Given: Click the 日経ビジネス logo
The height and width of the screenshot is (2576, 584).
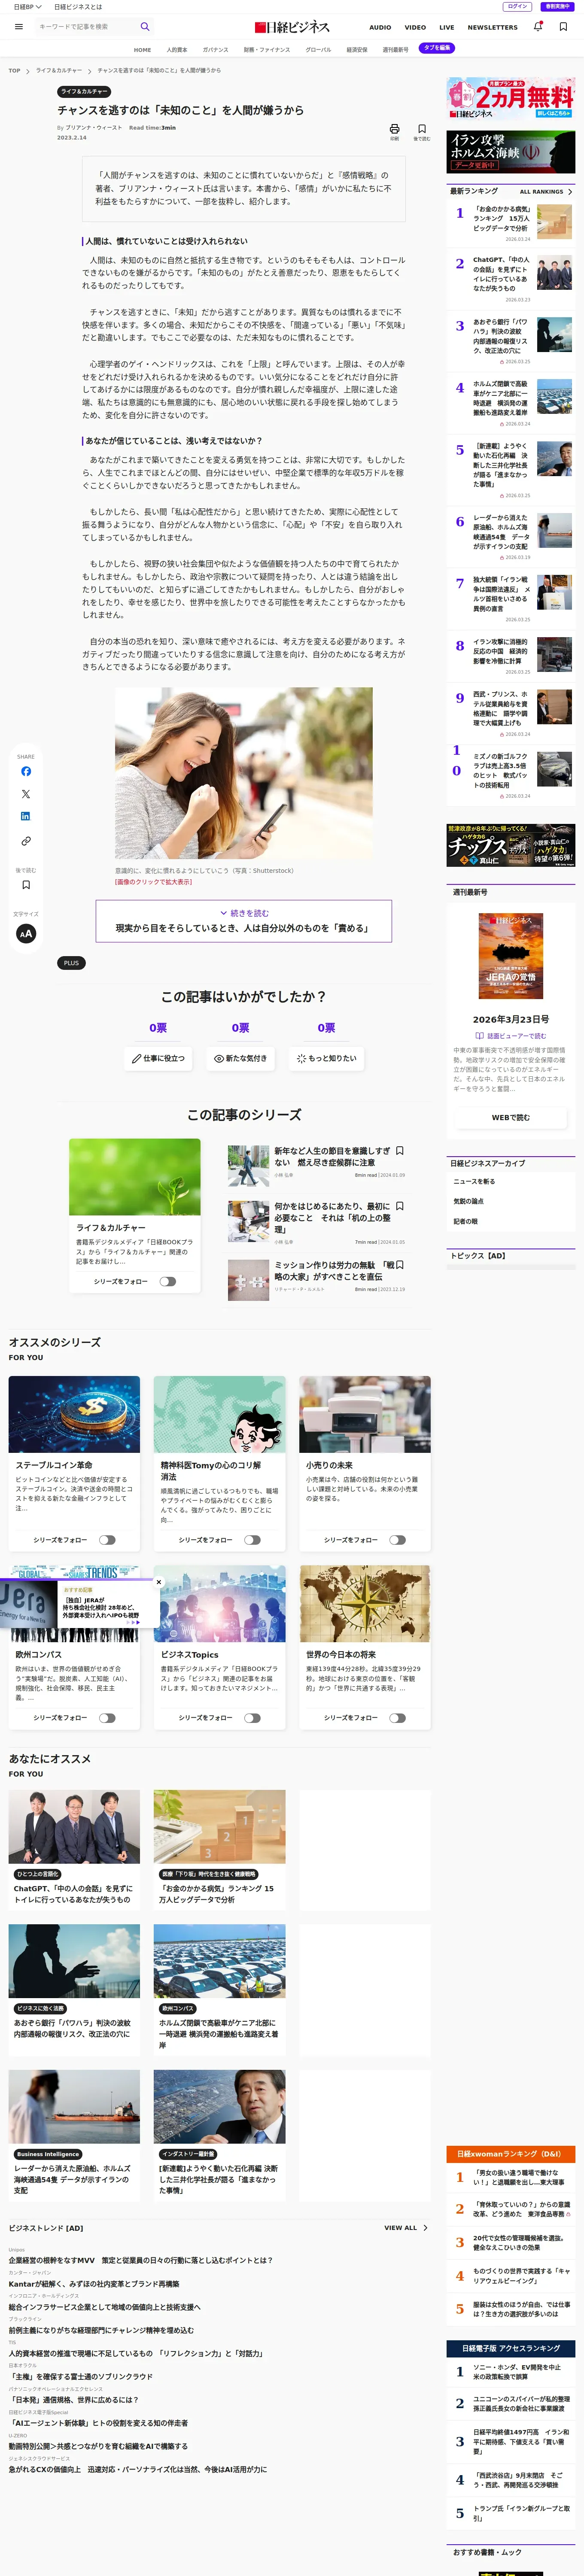Looking at the screenshot, I should [292, 27].
